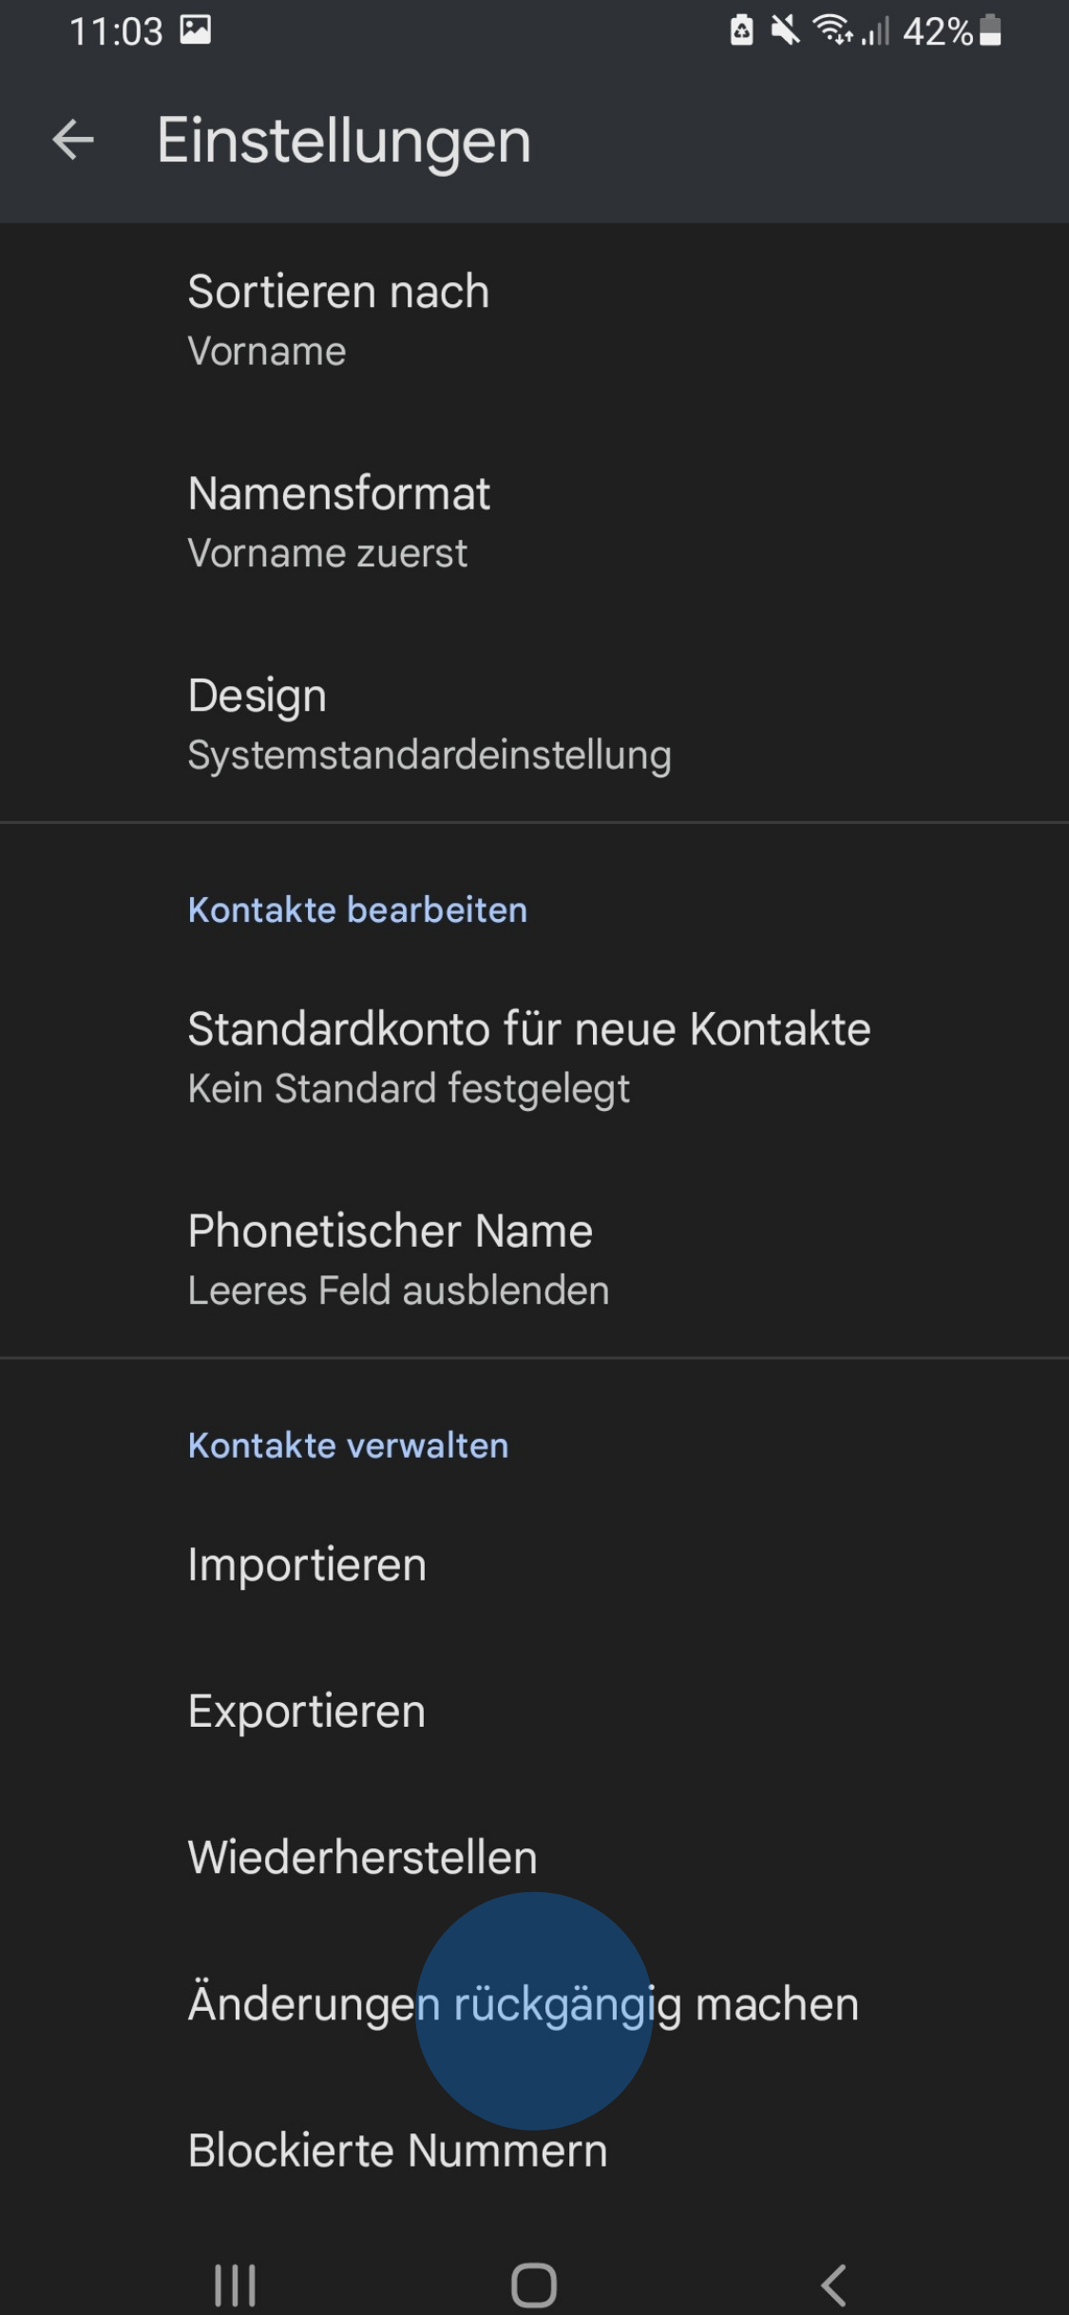Image resolution: width=1069 pixels, height=2315 pixels.
Task: Select the Kontakte bearbeiten section header
Action: [356, 910]
